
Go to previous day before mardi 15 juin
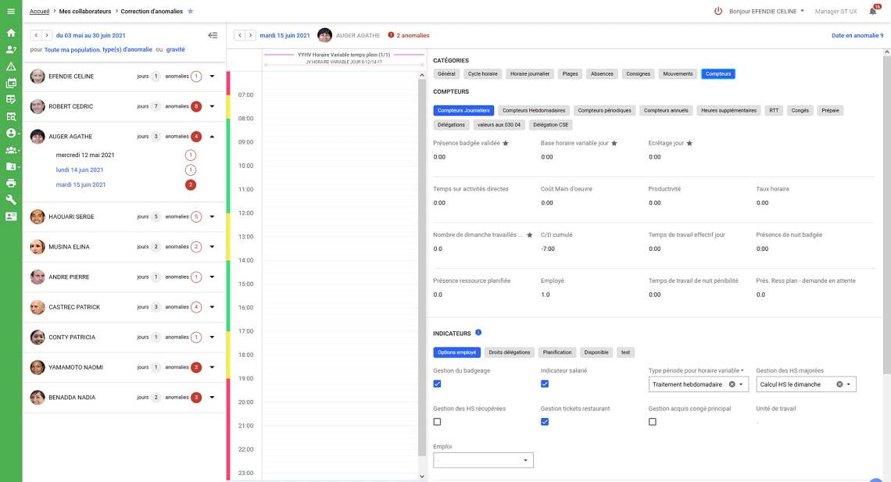(240, 35)
